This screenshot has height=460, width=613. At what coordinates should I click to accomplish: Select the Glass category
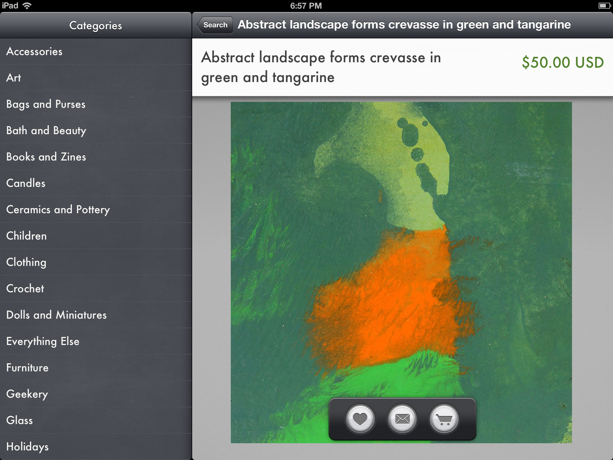click(x=96, y=420)
